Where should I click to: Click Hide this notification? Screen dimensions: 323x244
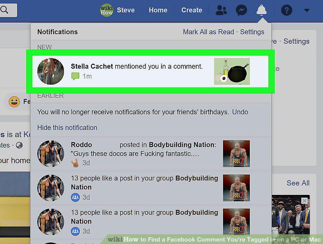(67, 128)
